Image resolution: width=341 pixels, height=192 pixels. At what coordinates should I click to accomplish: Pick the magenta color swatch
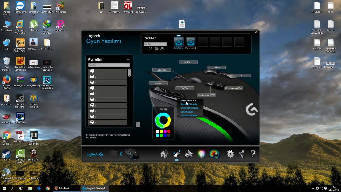tap(165, 131)
